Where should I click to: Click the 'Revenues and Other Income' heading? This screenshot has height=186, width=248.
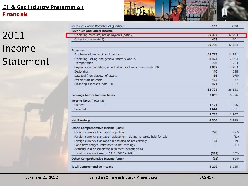pyautogui.click(x=92, y=31)
